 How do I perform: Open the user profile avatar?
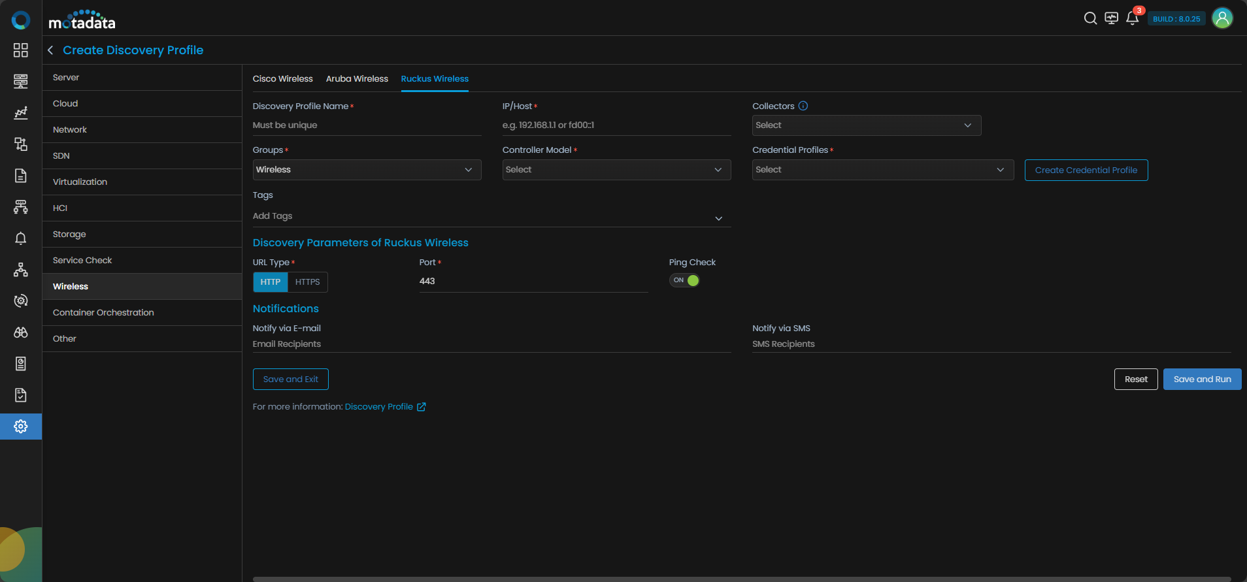click(x=1222, y=18)
